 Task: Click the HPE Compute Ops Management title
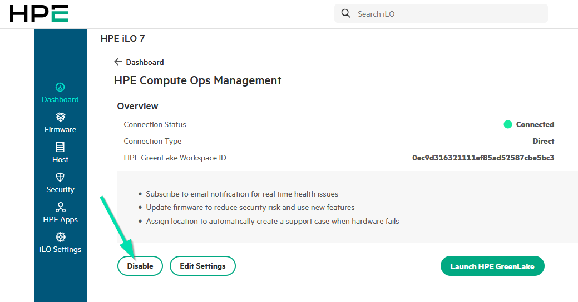[197, 80]
